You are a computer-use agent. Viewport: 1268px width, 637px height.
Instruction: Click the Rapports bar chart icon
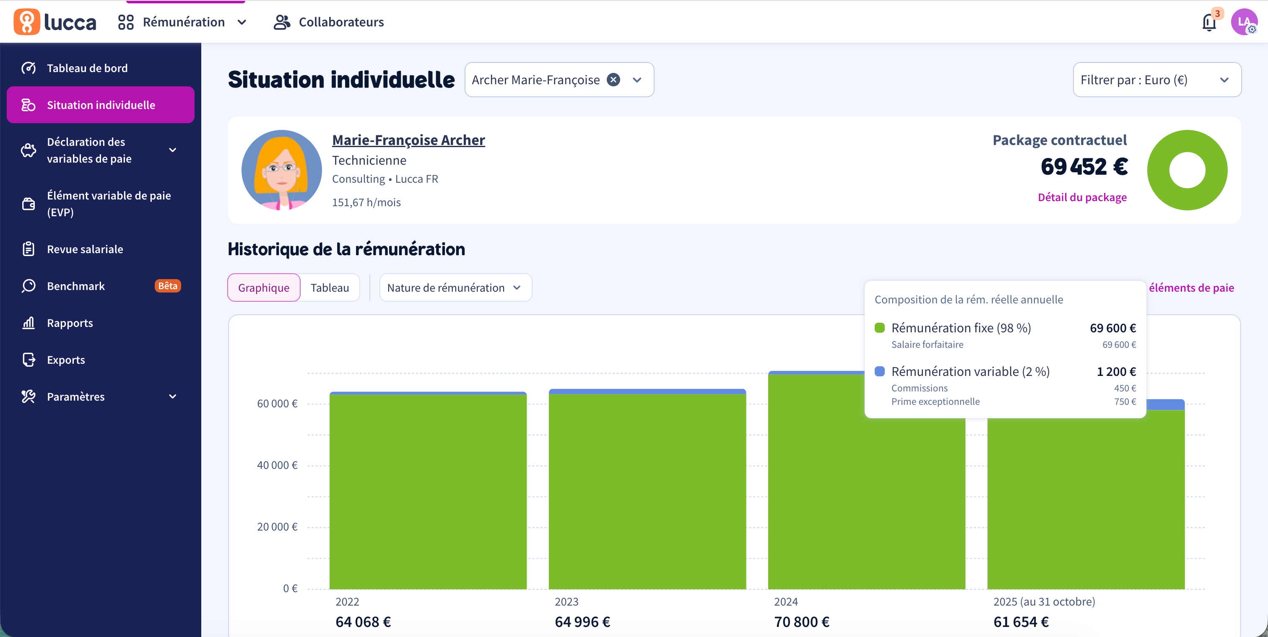coord(29,323)
